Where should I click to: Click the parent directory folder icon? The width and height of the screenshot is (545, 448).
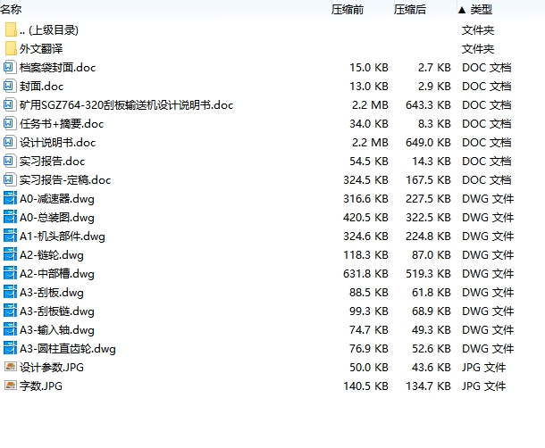coord(11,29)
